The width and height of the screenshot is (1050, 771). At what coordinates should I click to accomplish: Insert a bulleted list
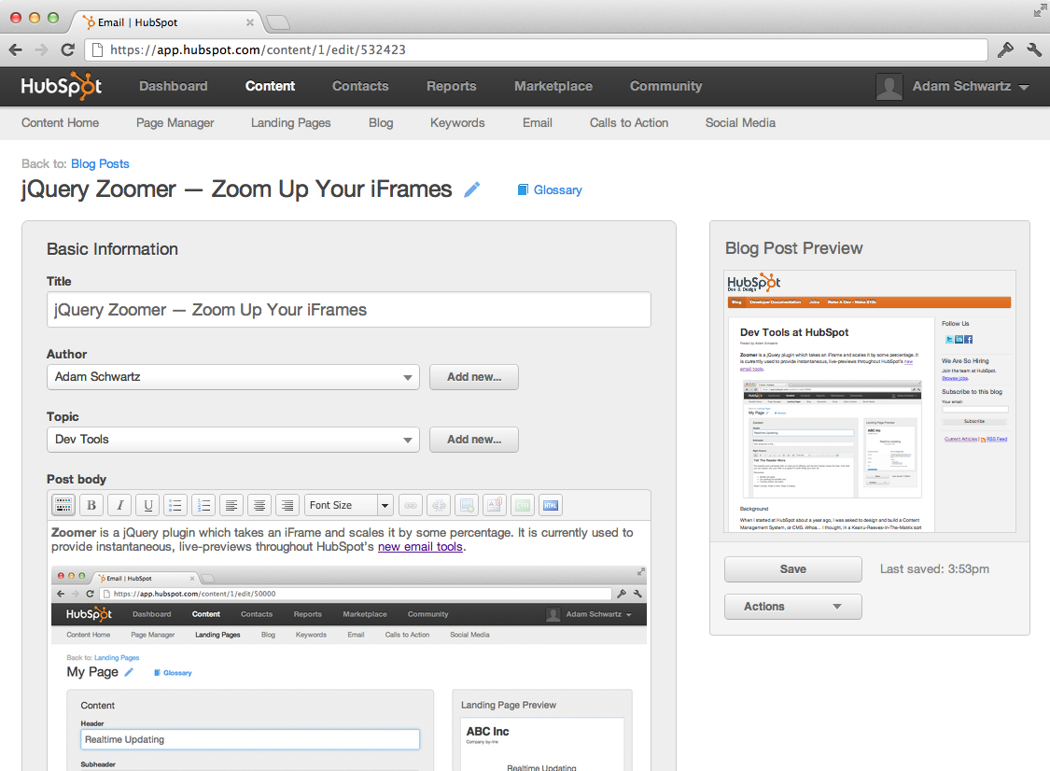175,505
